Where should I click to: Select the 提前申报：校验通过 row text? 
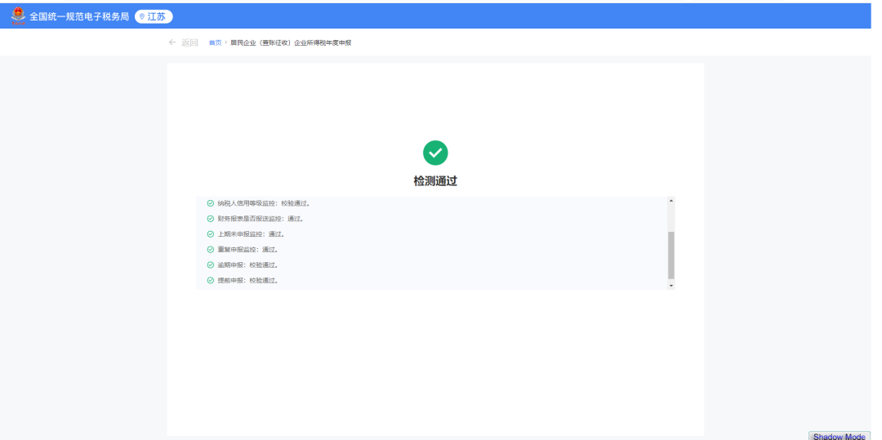pyautogui.click(x=248, y=281)
